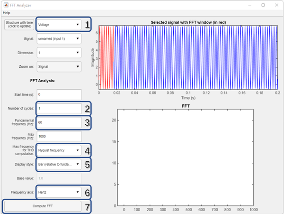Click the blue signal waveform in top plot
The image size is (284, 214).
[195, 57]
